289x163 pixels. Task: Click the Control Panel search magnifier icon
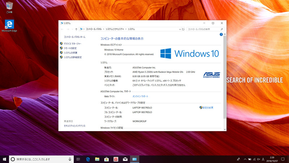tap(222, 29)
